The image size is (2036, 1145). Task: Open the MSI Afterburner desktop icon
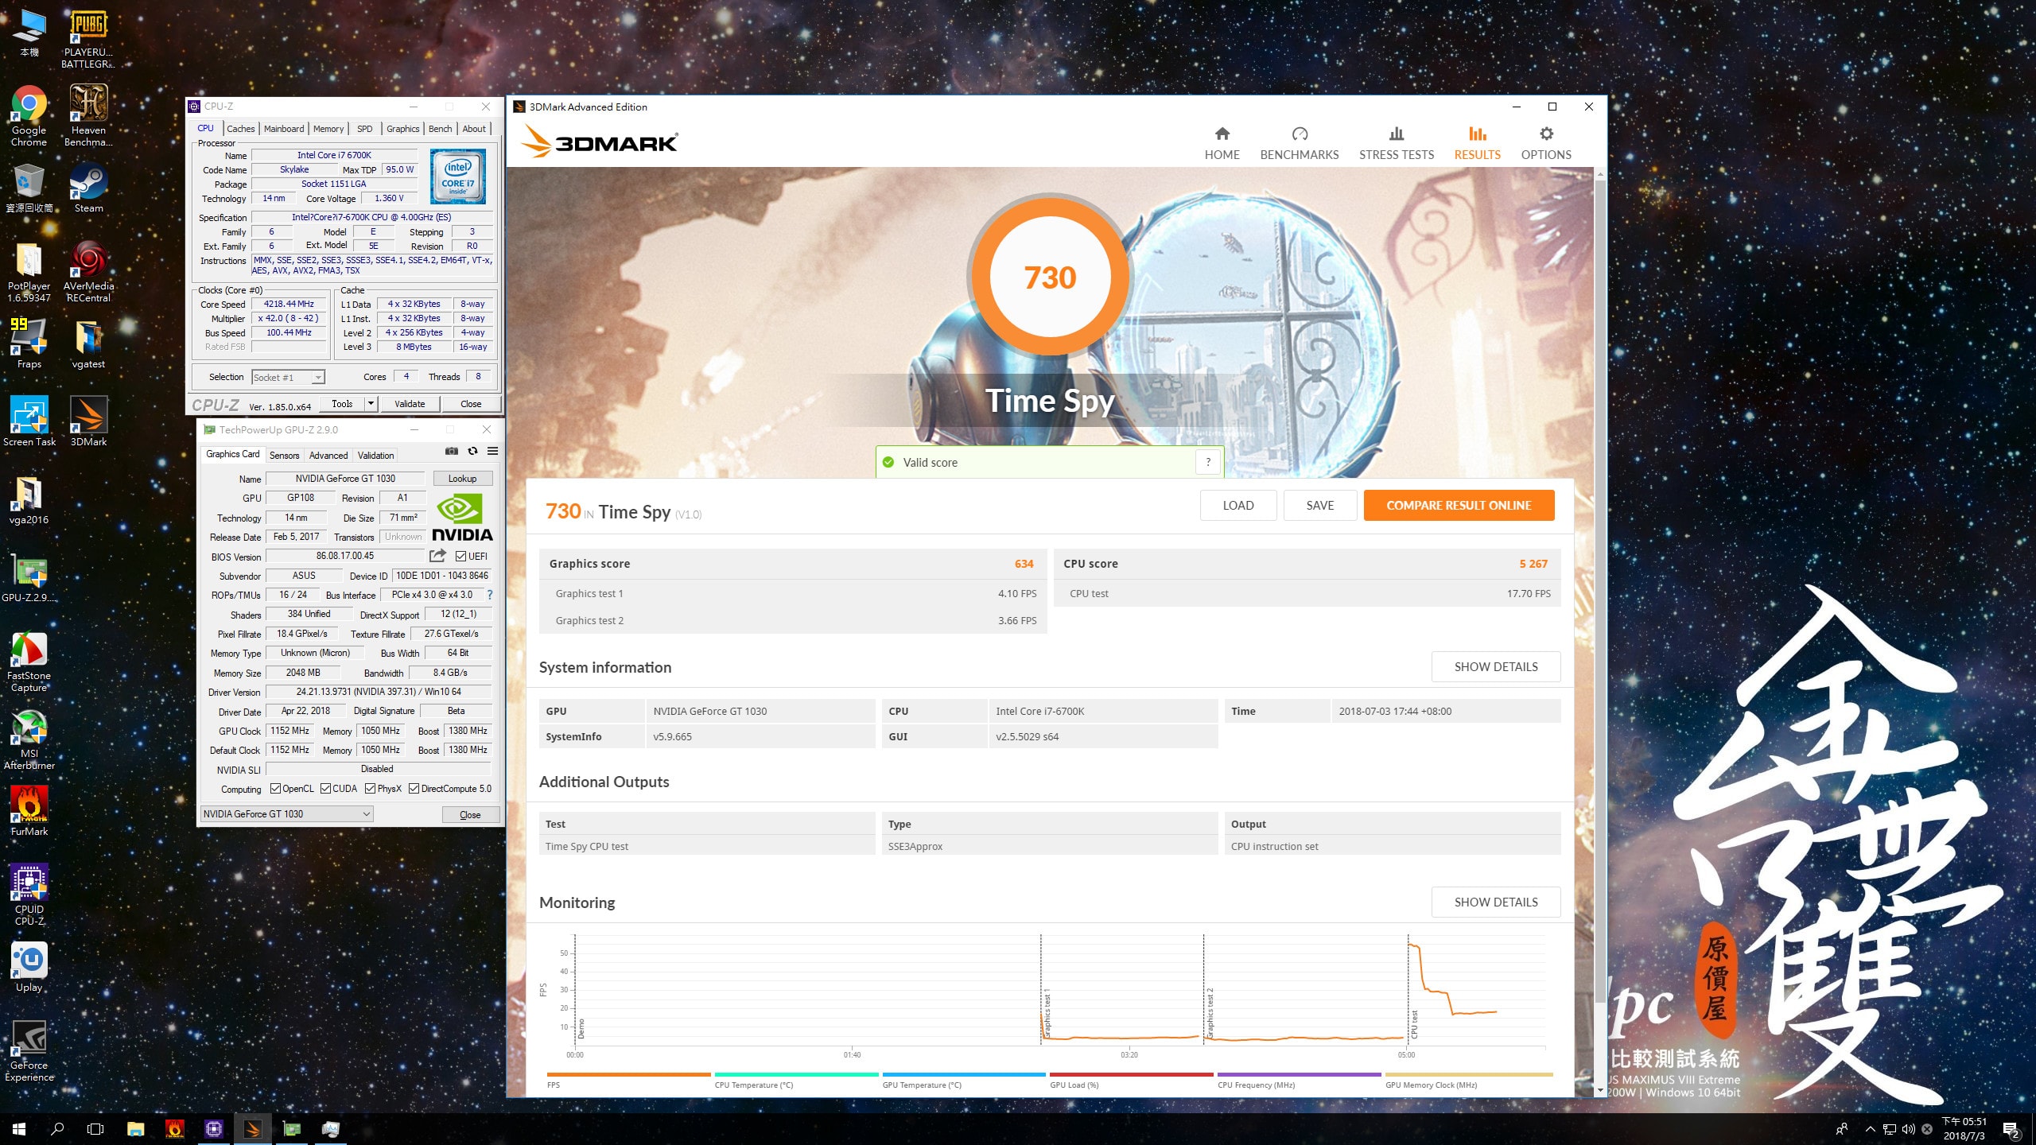(x=29, y=739)
